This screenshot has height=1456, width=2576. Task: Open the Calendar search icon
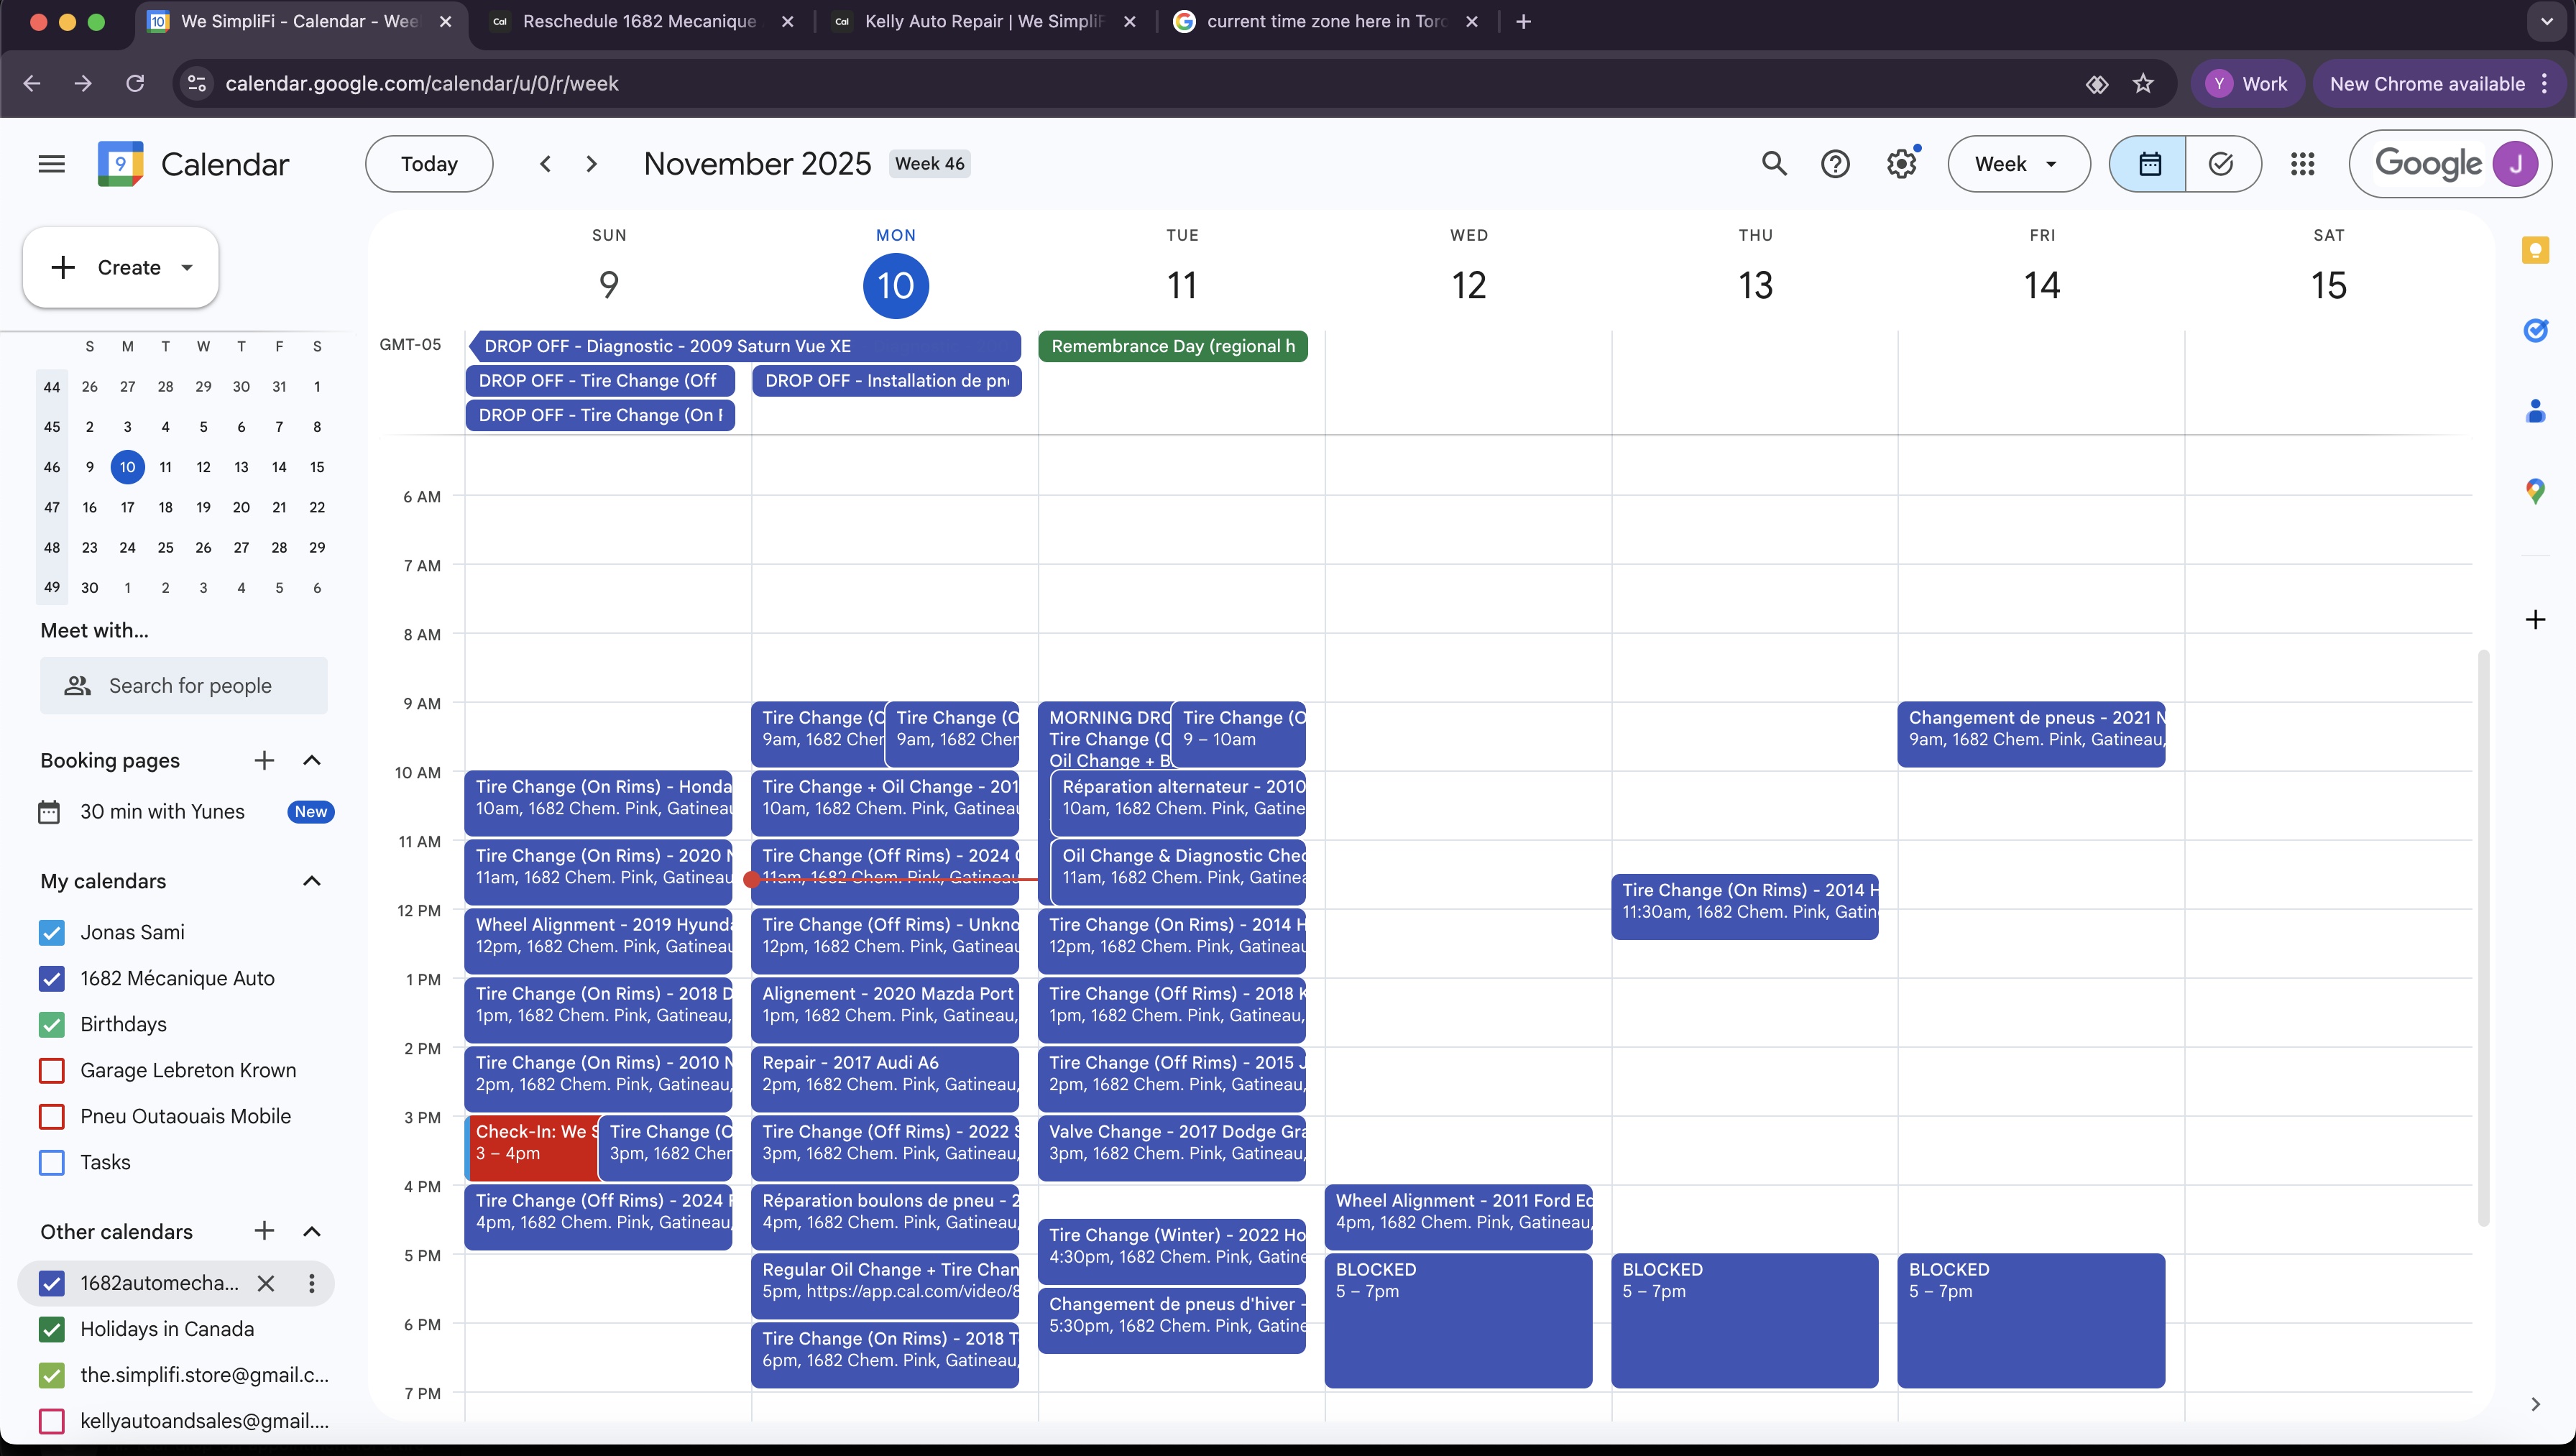coord(1774,164)
